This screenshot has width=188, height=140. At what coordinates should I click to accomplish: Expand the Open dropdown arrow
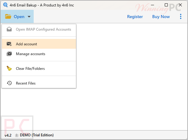[29, 17]
